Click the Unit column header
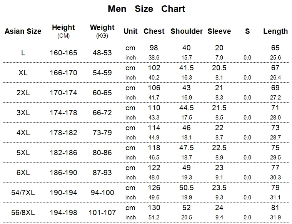The image size is (292, 224). point(130,31)
